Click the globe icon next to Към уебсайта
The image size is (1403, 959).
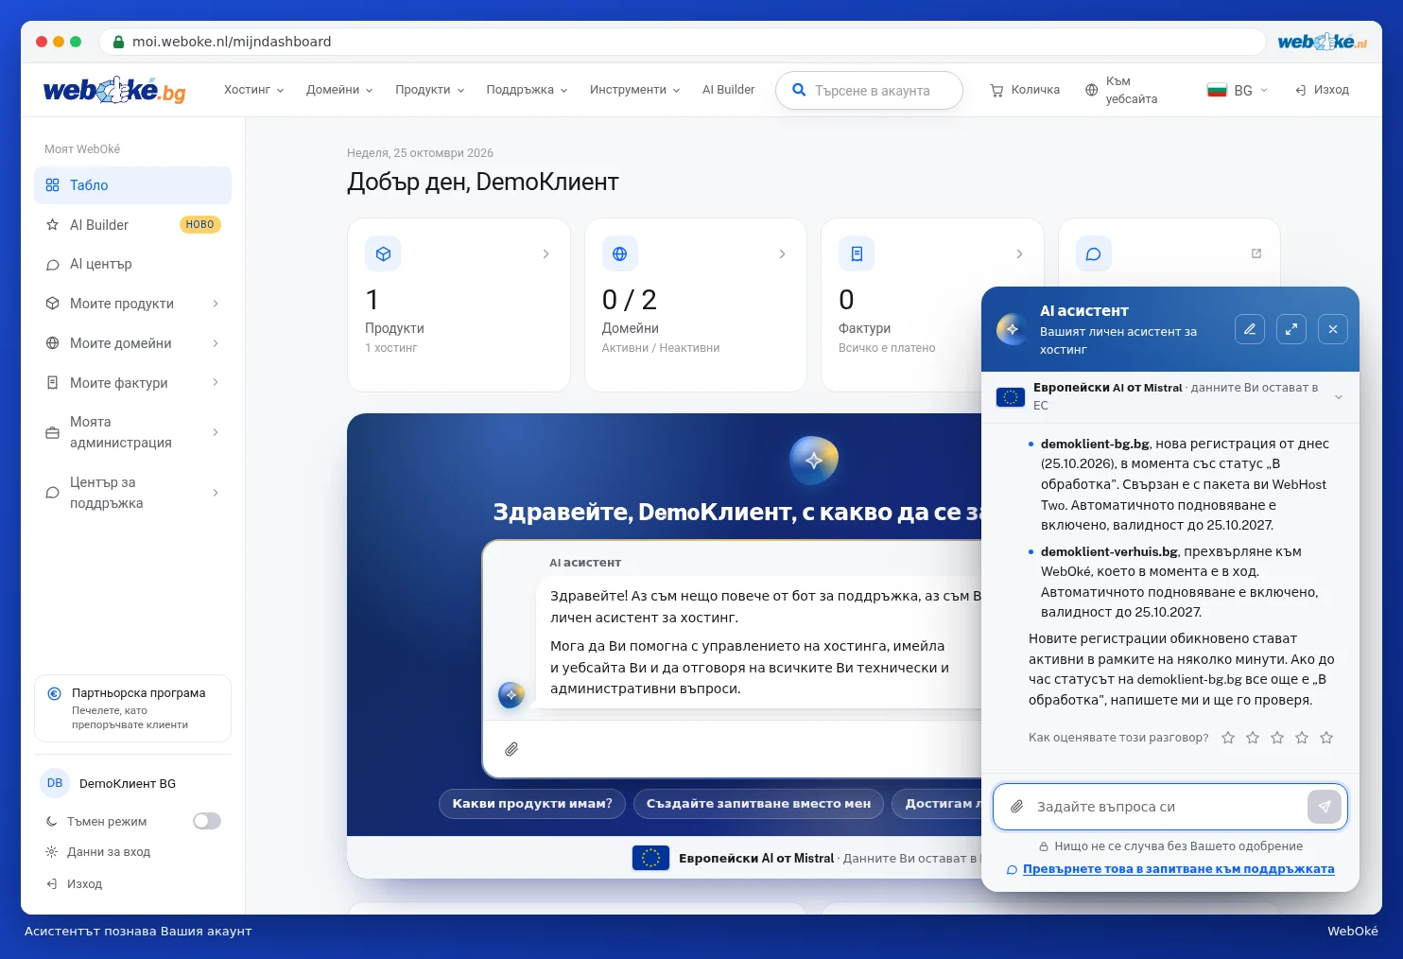[1092, 91]
